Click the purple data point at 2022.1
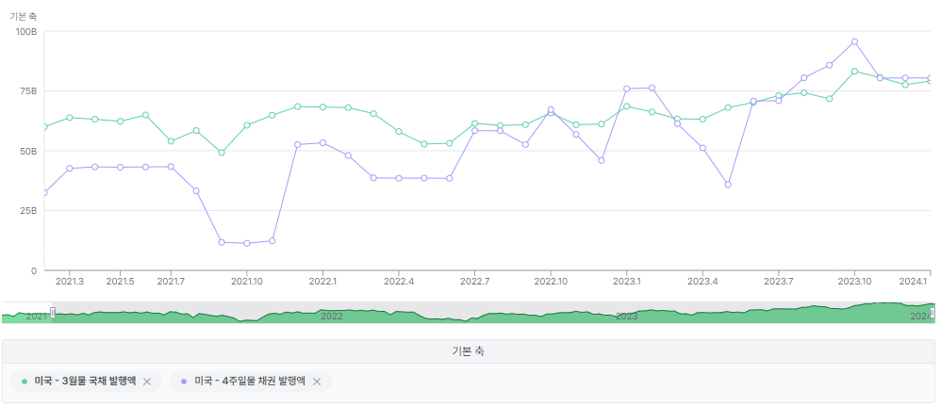This screenshot has width=941, height=407. [x=322, y=142]
